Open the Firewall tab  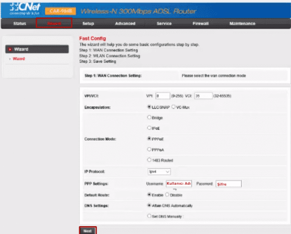pyautogui.click(x=201, y=24)
